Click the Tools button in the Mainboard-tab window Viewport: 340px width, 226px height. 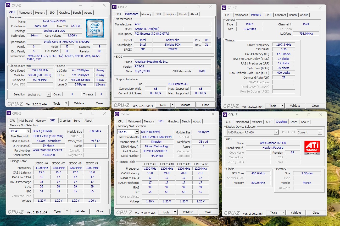click(x=163, y=105)
